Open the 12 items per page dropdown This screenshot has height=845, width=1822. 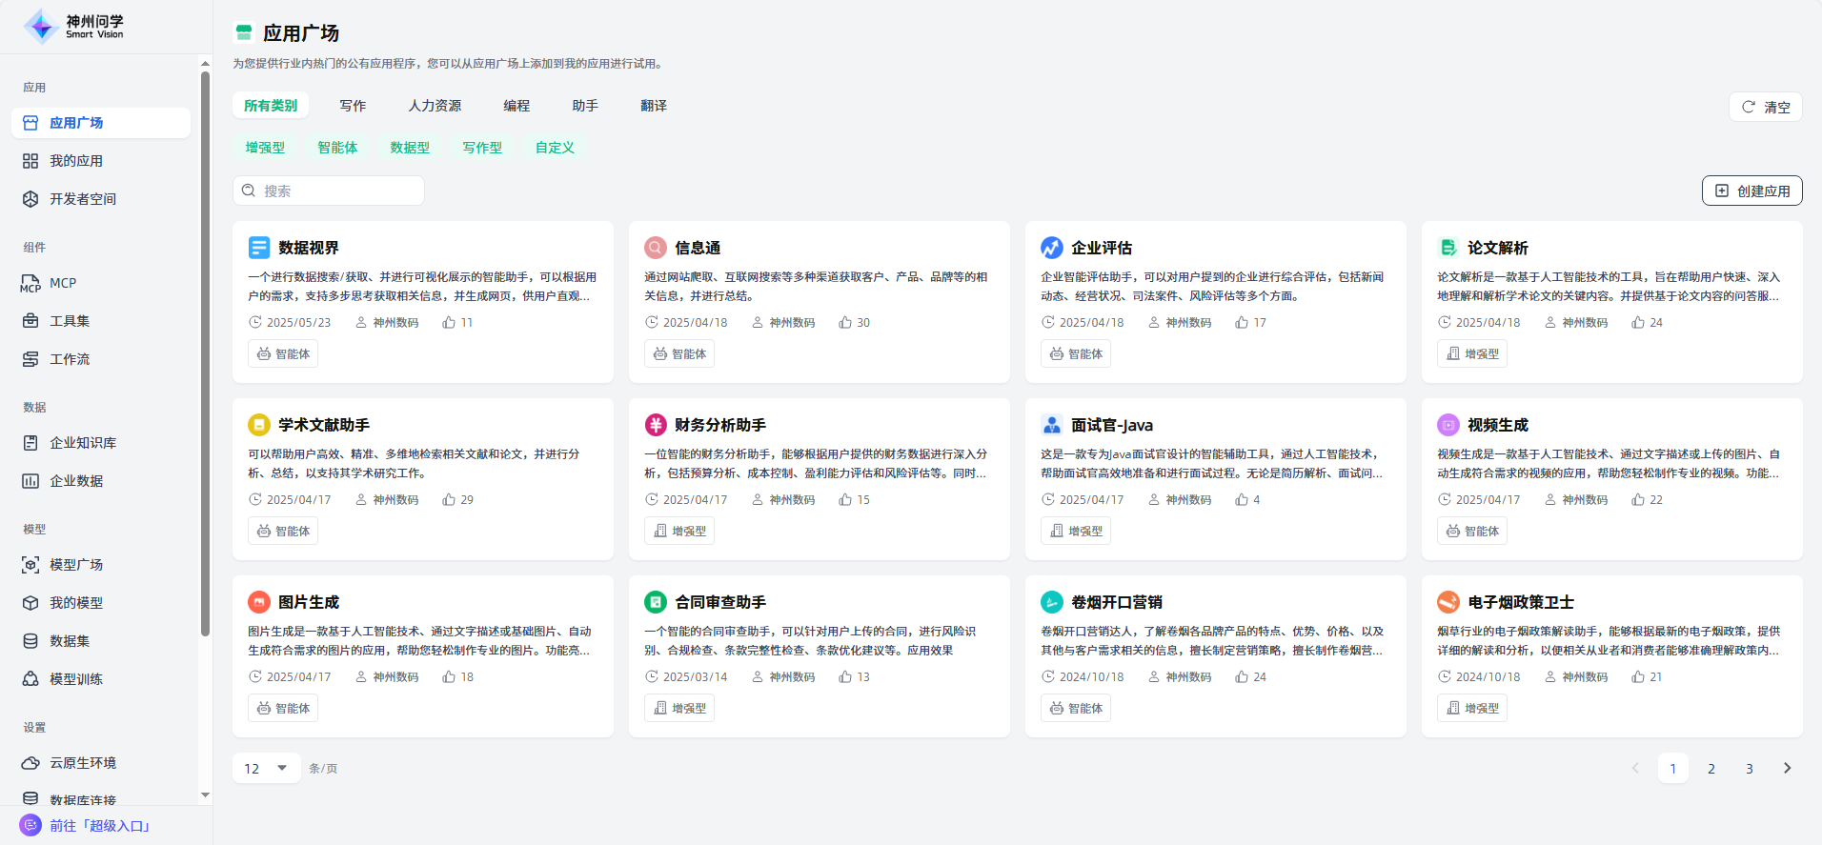[x=267, y=768]
